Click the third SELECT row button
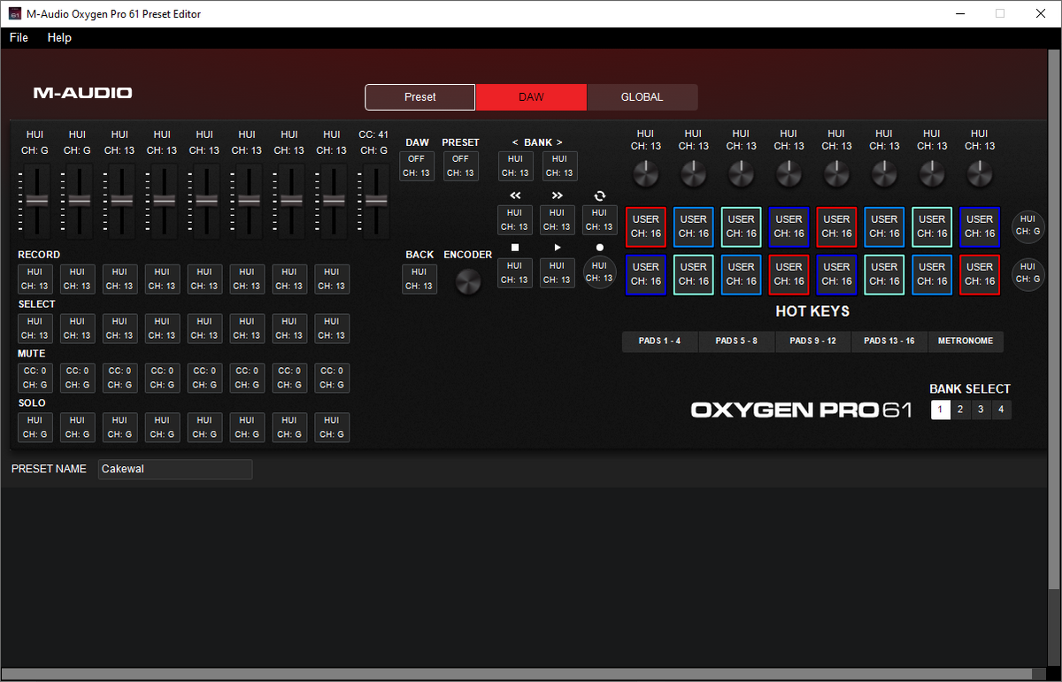 (x=119, y=329)
